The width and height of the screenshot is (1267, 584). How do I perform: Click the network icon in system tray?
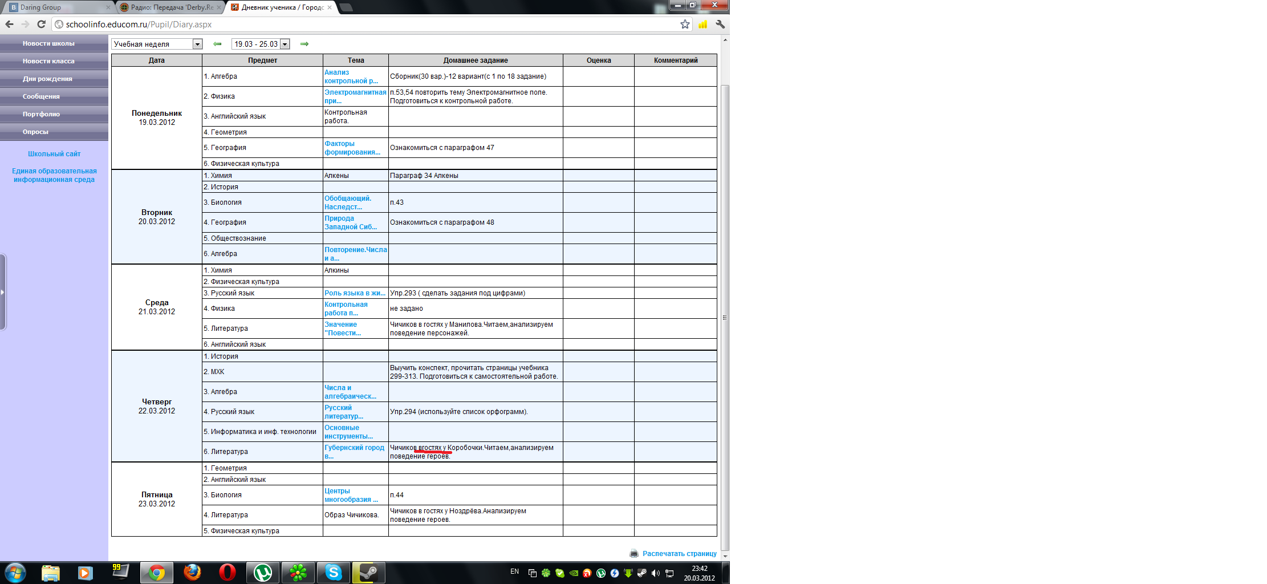pos(669,573)
